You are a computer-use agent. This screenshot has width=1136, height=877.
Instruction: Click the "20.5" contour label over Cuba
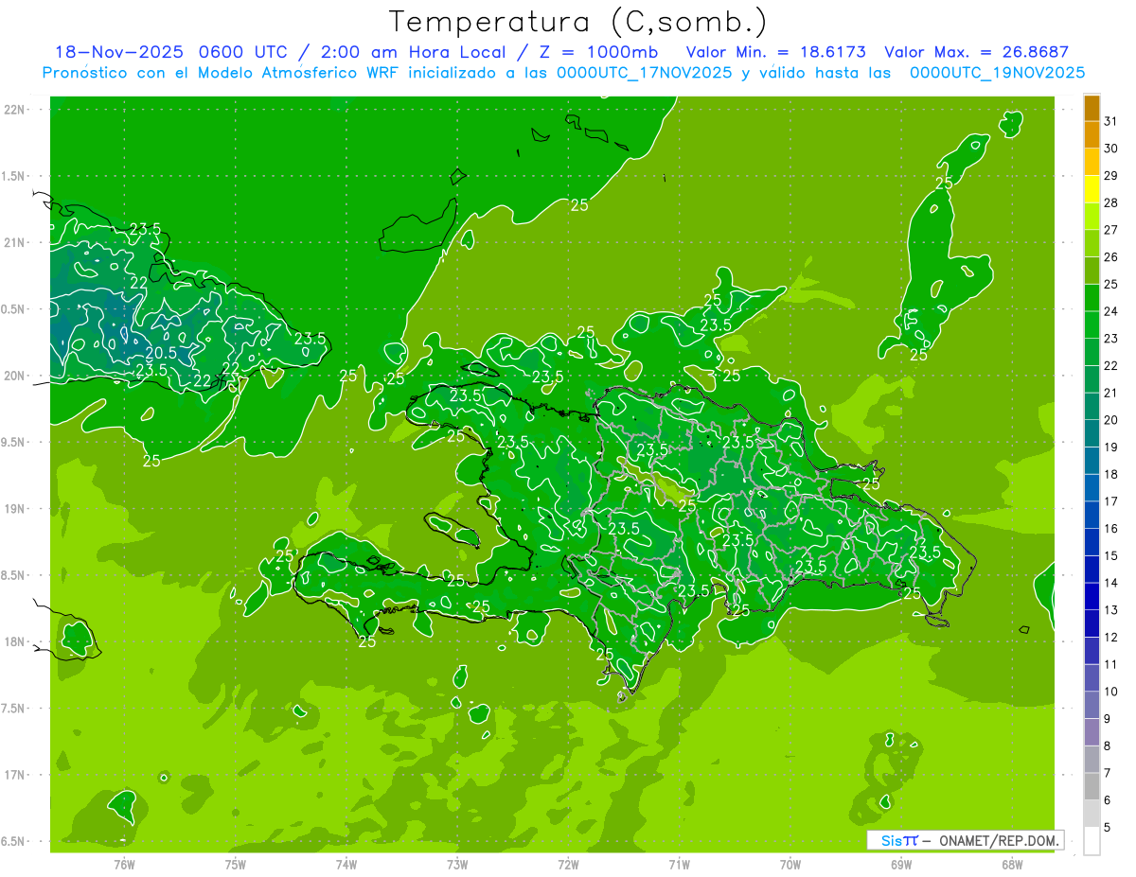160,353
